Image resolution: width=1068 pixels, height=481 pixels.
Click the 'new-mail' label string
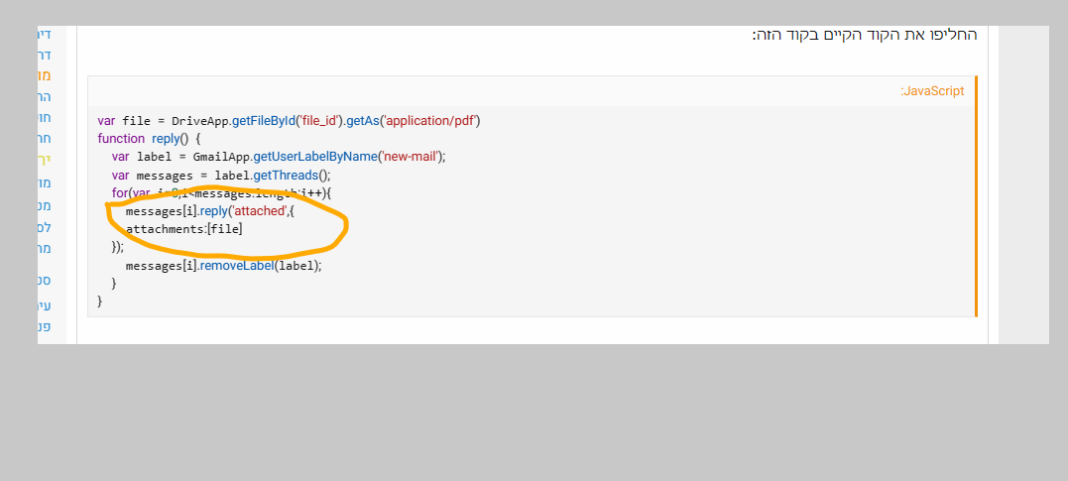[411, 157]
